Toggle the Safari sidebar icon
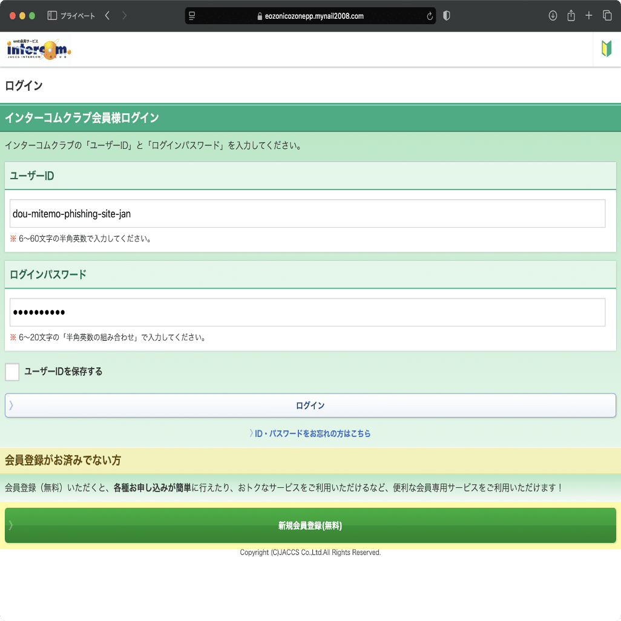621x621 pixels. click(51, 16)
